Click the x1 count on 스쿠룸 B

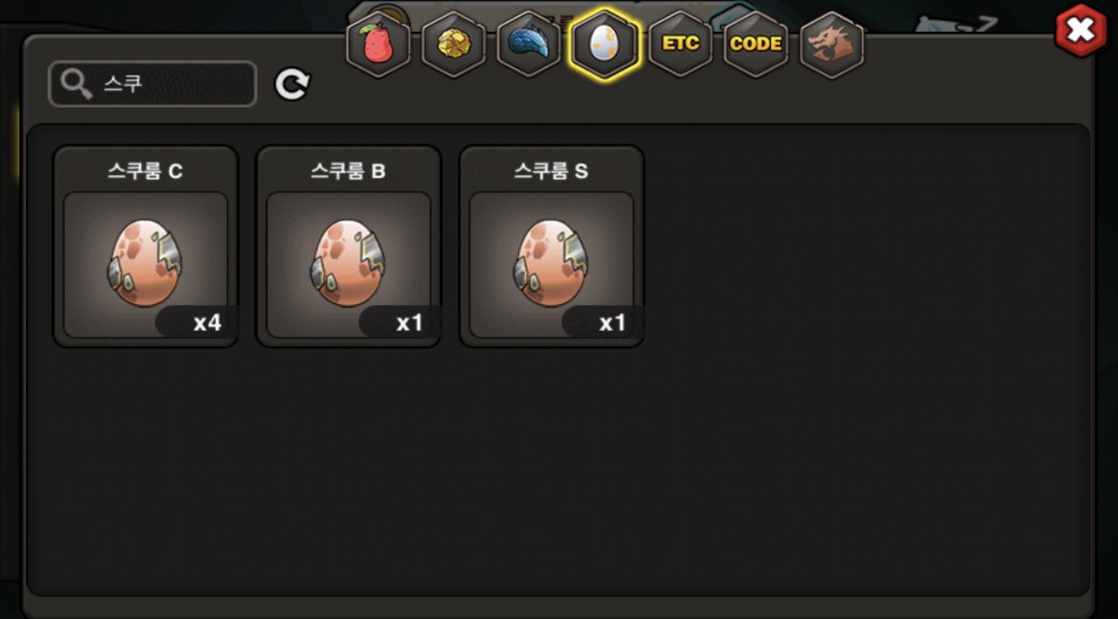tap(410, 323)
